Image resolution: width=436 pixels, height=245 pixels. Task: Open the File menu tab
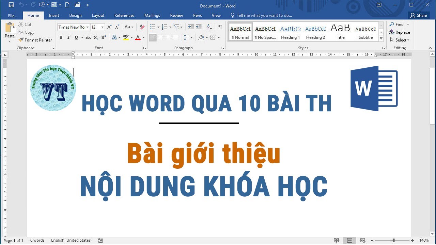[x=11, y=15]
